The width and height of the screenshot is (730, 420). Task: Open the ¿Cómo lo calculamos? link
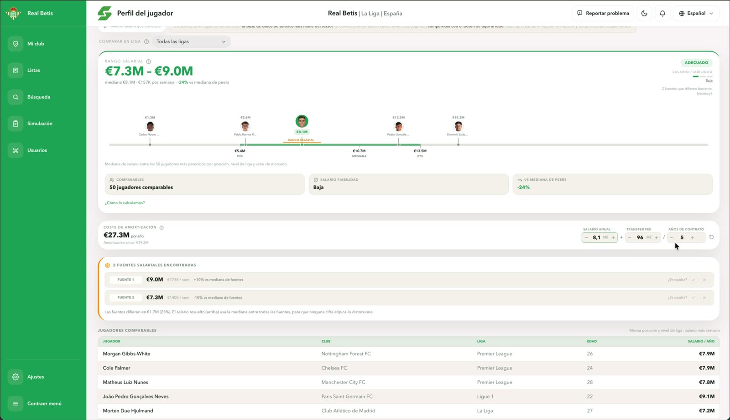coord(125,203)
